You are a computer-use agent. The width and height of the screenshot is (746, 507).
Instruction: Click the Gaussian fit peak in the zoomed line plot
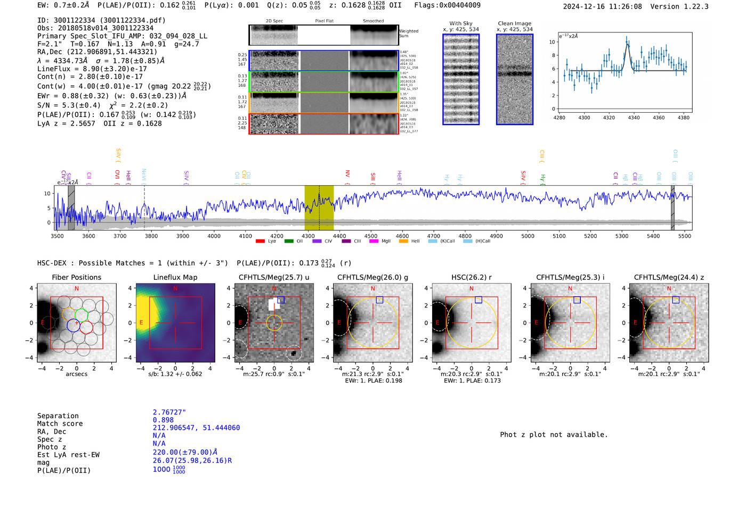pyautogui.click(x=627, y=44)
